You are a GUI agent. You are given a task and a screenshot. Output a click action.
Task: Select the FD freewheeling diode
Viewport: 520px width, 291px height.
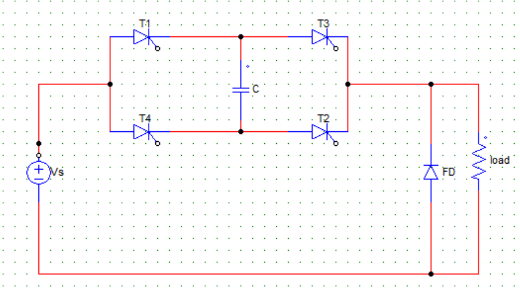[431, 172]
